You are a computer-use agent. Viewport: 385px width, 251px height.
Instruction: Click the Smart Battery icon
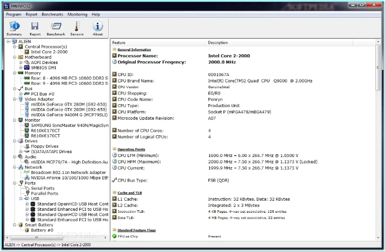tap(21, 225)
